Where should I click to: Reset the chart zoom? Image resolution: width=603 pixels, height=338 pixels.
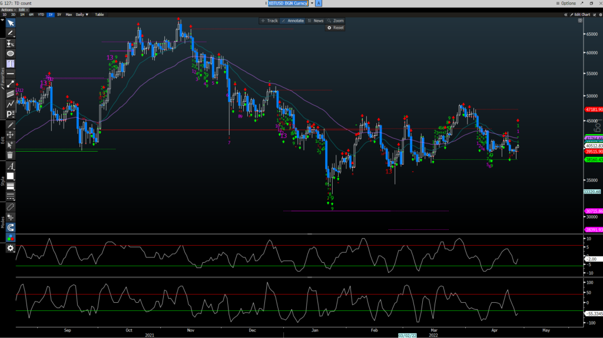click(x=335, y=28)
